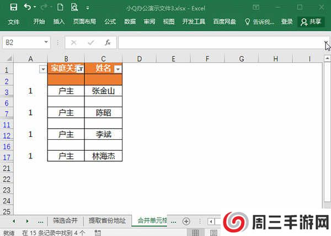The width and height of the screenshot is (331, 236).
Task: Open the filter dropdown on 家庭关系 column
Action: pyautogui.click(x=80, y=69)
